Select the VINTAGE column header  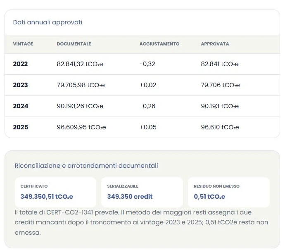coord(23,44)
